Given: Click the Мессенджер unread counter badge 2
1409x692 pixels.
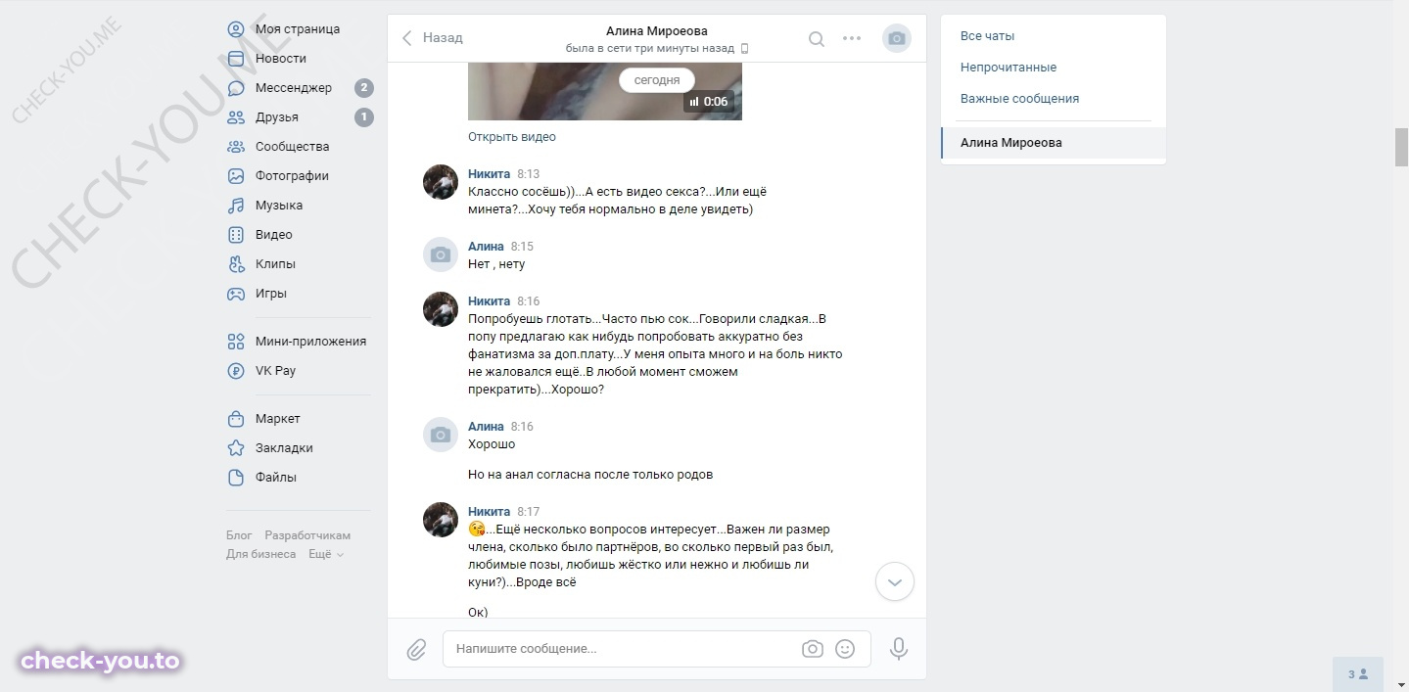Looking at the screenshot, I should [x=363, y=88].
